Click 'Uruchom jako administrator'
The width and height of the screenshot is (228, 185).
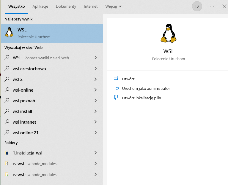(x=146, y=89)
